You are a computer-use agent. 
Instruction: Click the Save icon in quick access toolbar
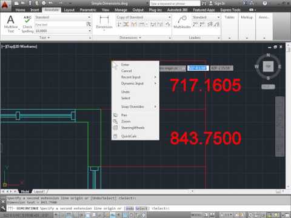pyautogui.click(x=30, y=3)
